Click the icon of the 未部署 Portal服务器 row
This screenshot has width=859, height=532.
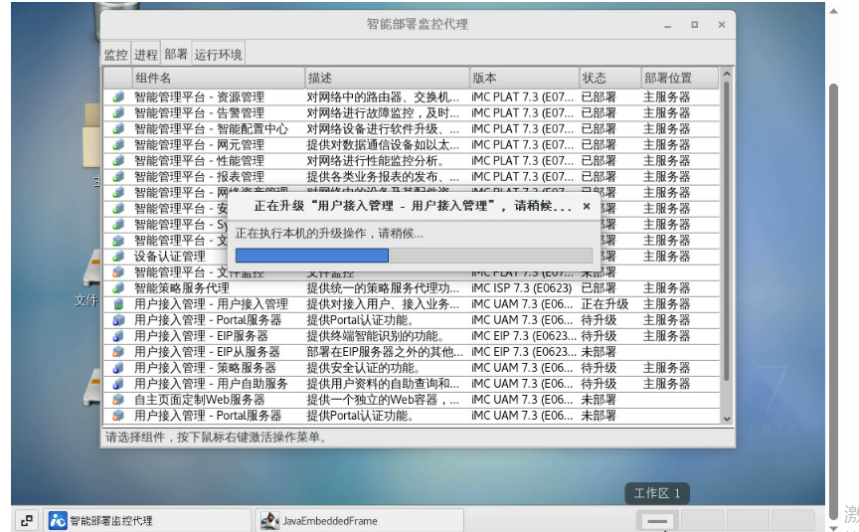coord(117,416)
